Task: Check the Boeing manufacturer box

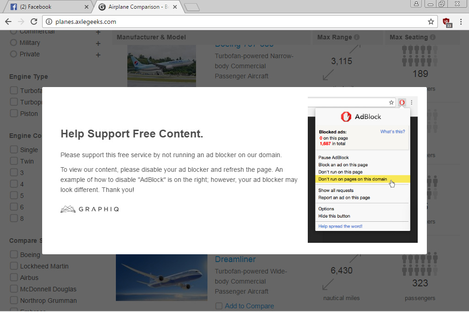Action: tap(14, 255)
